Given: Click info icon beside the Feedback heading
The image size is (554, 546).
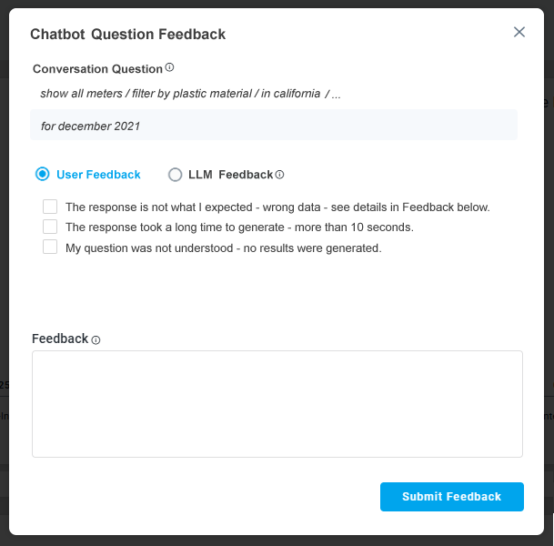Looking at the screenshot, I should click(96, 339).
